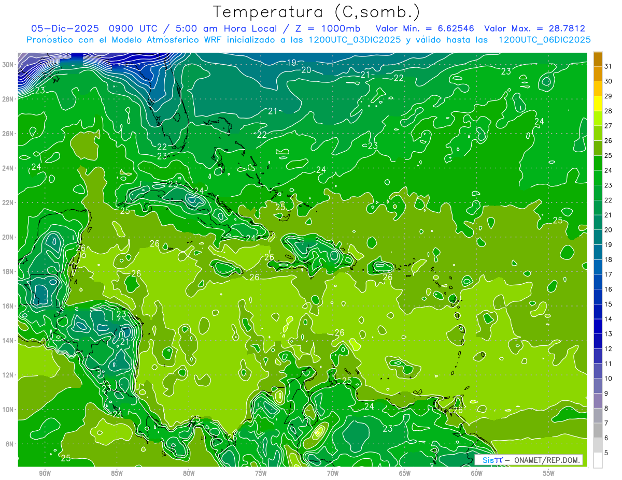
Task: Click the '90W' longitude label
Action: coord(45,473)
